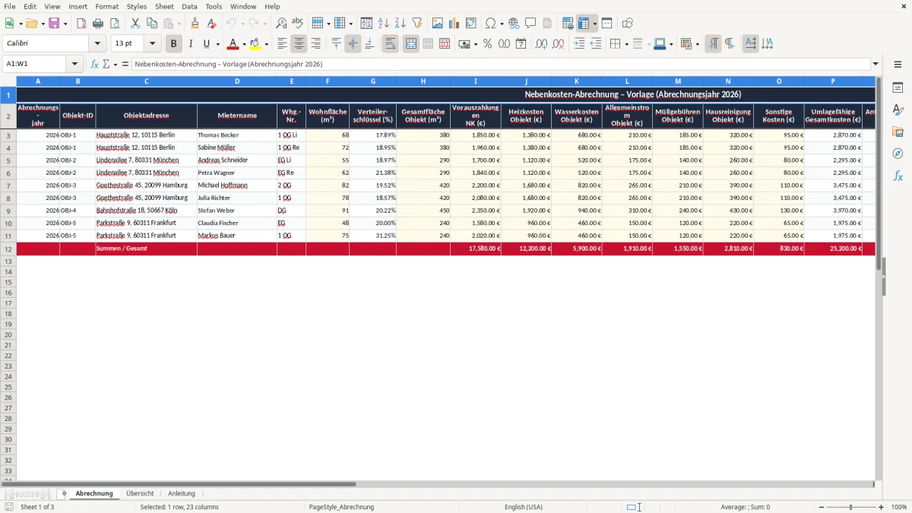Viewport: 912px width, 513px height.
Task: Click the formula input line
Action: point(501,64)
